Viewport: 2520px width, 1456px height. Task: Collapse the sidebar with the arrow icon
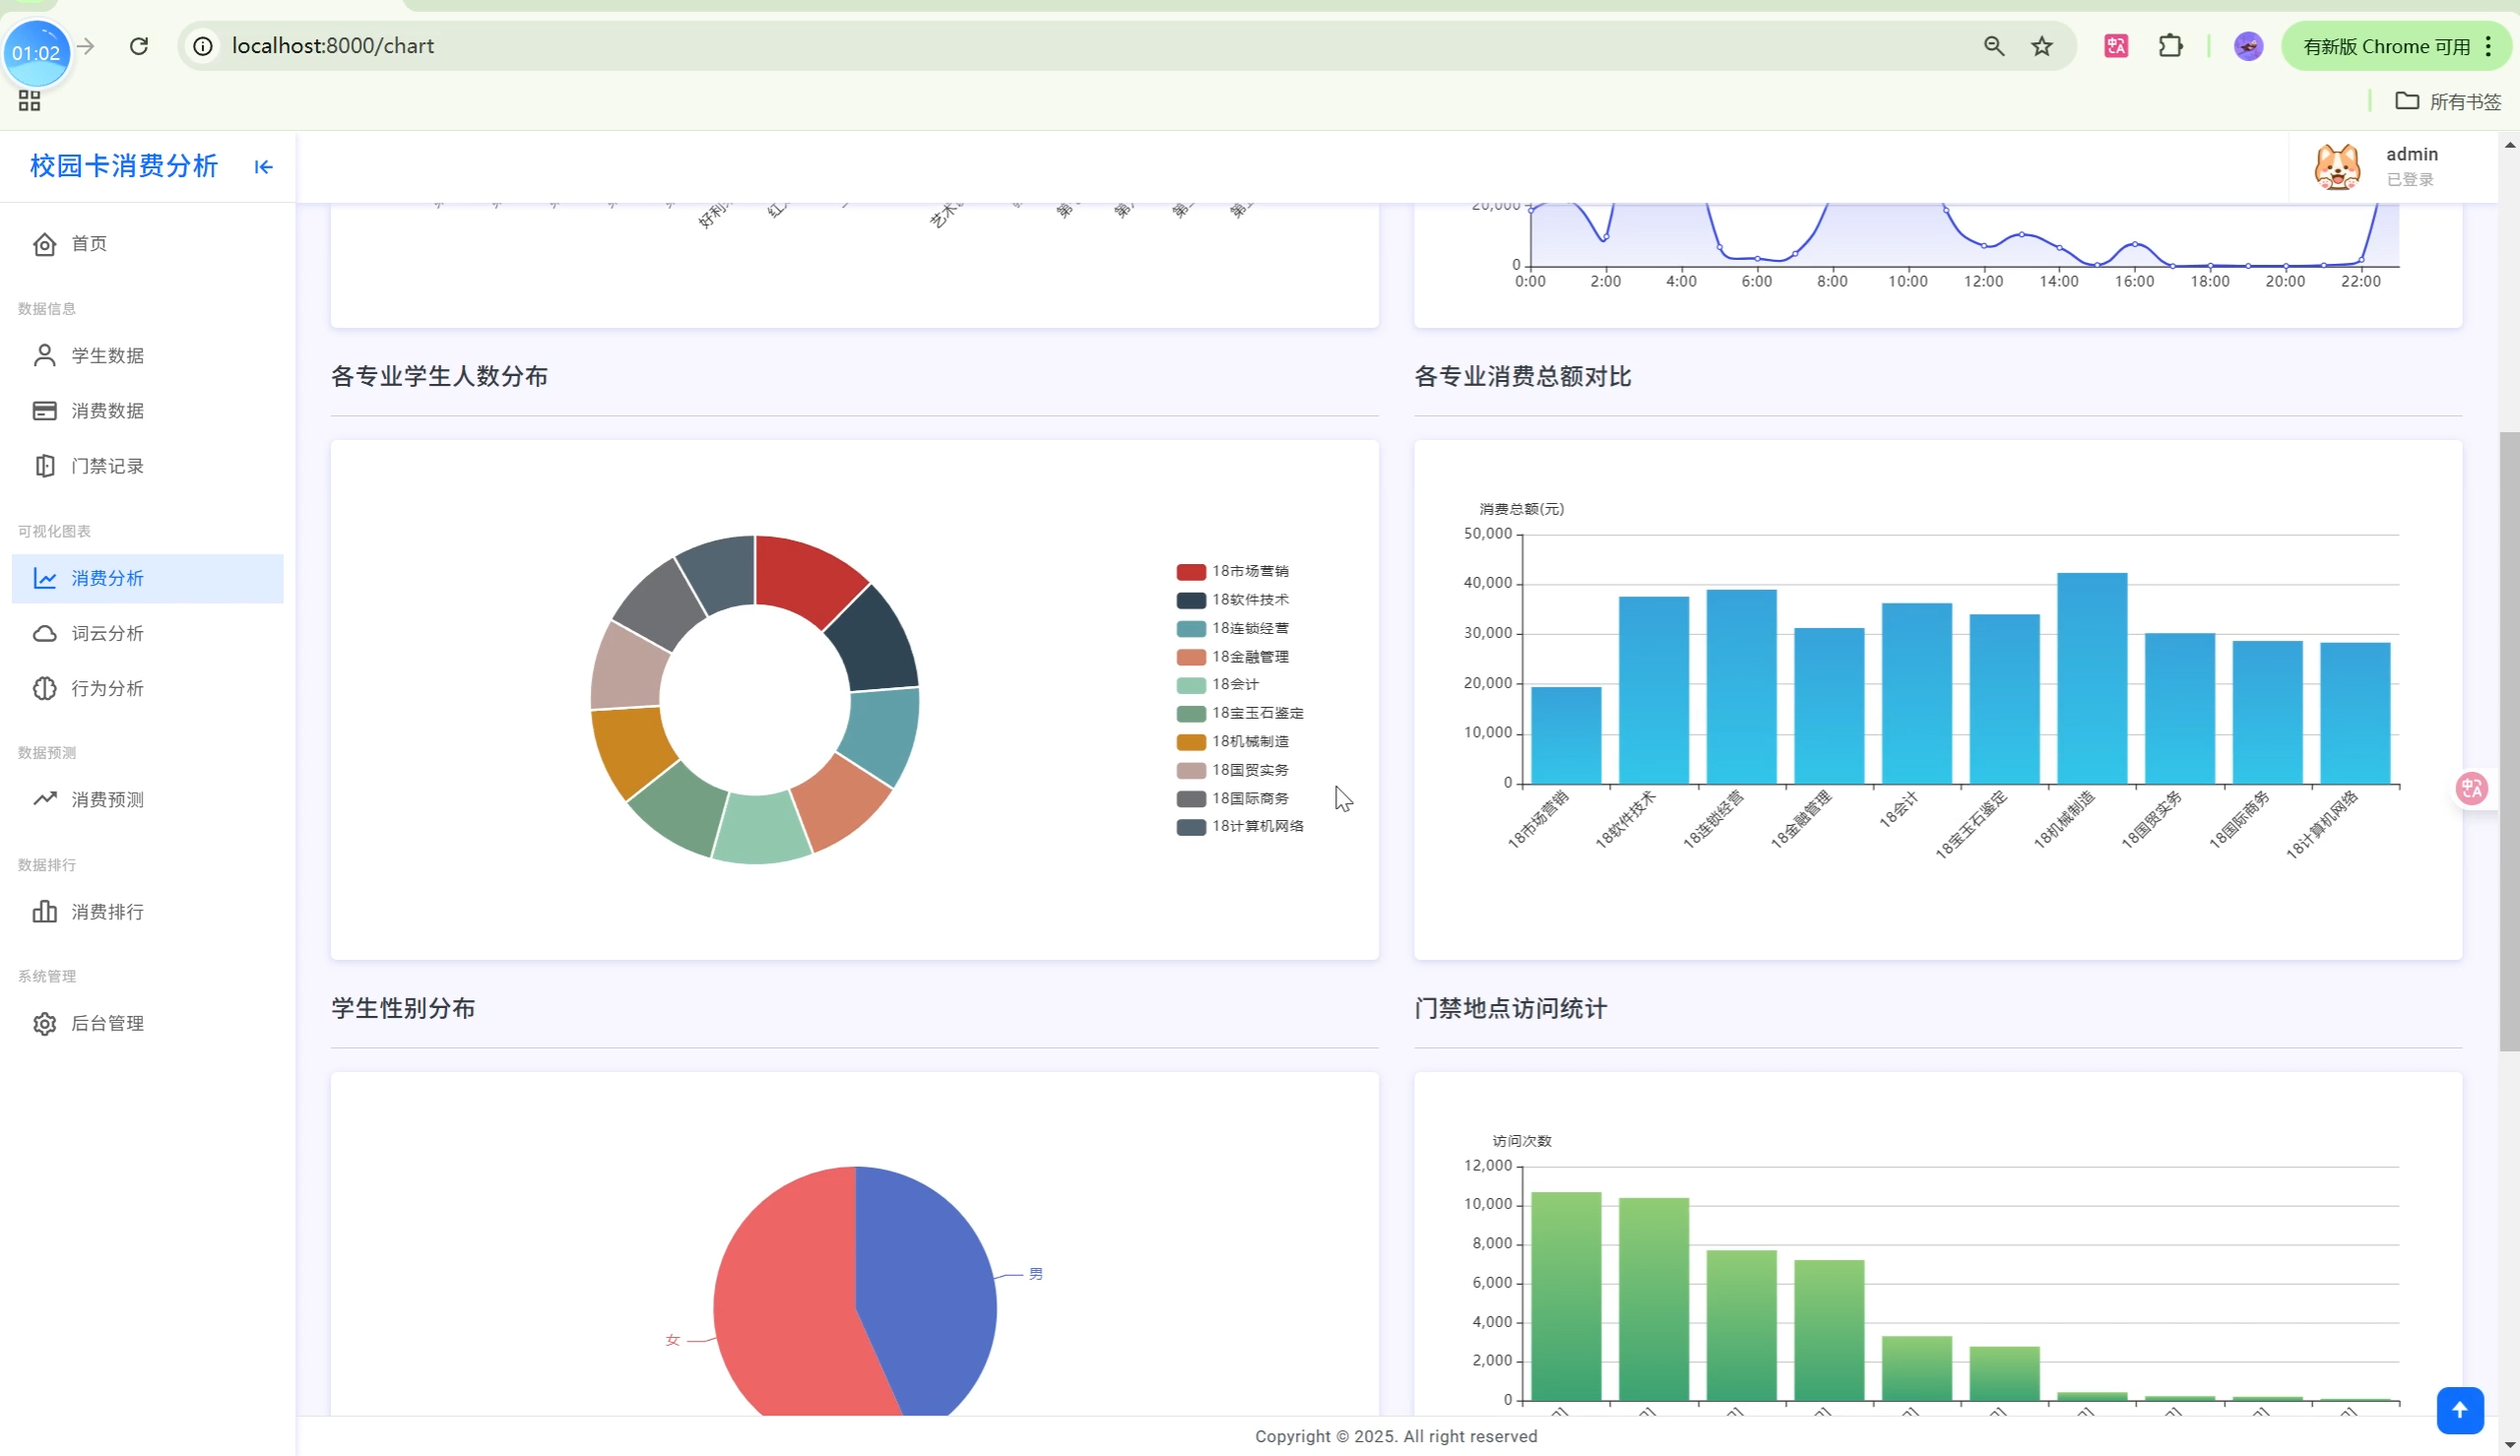click(263, 167)
